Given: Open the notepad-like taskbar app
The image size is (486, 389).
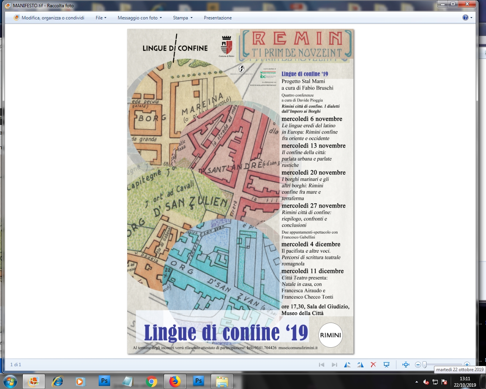Looking at the screenshot, I should pos(128,381).
